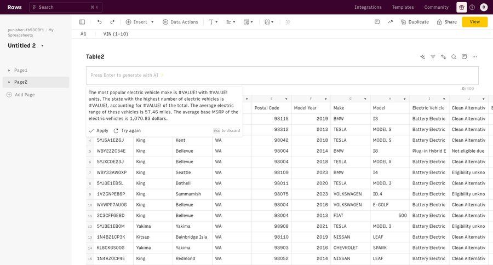Select the Postal Code header cell

(271, 108)
